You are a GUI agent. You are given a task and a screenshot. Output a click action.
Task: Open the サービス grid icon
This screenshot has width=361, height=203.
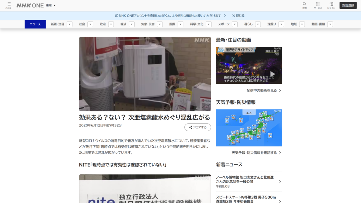pyautogui.click(x=317, y=4)
